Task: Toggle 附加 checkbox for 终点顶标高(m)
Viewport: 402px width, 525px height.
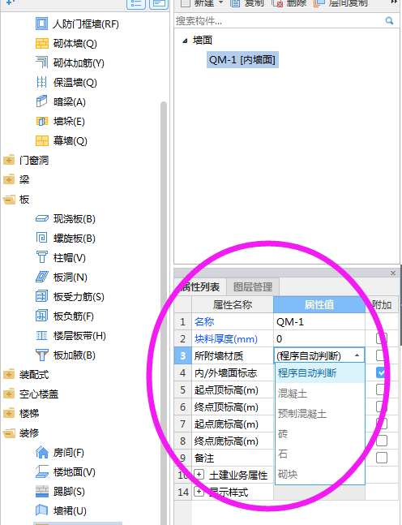Action: click(x=382, y=407)
